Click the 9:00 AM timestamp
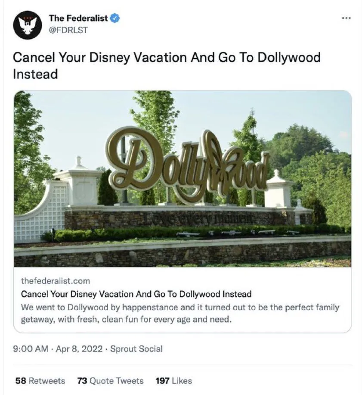This screenshot has width=362, height=395. point(31,349)
